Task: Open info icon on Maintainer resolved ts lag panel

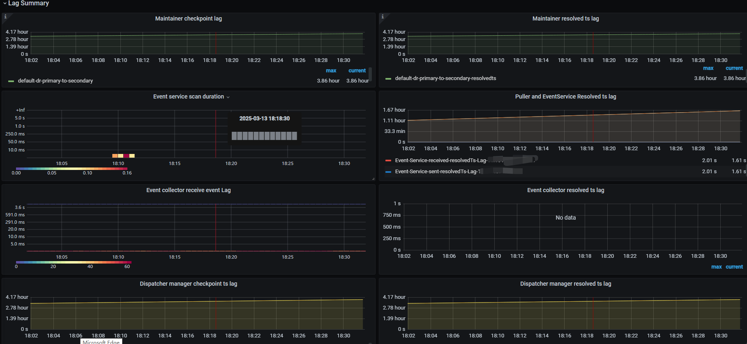Action: 383,17
